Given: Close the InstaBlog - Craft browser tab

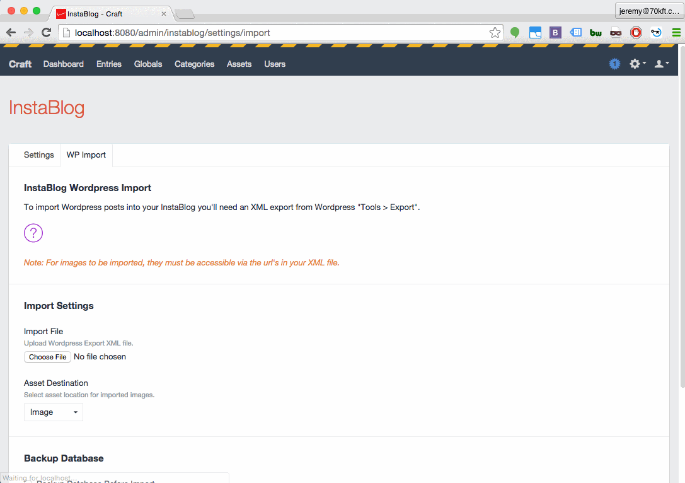Looking at the screenshot, I should 164,13.
